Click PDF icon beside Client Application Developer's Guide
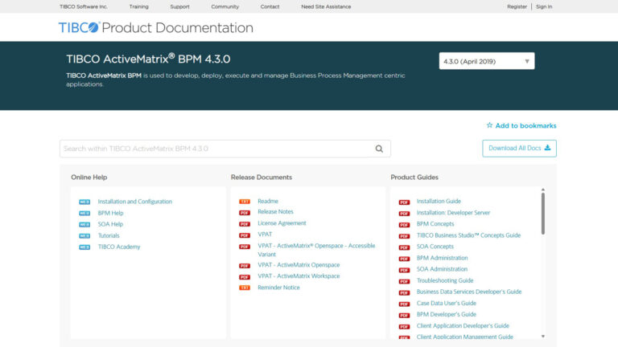Image resolution: width=618 pixels, height=347 pixels. (x=404, y=327)
